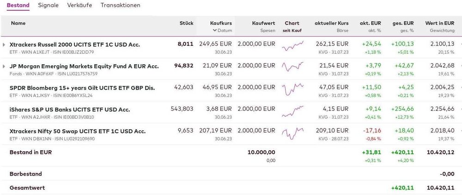Click the iShares S&P US Banks fund name
The width and height of the screenshot is (462, 195).
point(70,110)
